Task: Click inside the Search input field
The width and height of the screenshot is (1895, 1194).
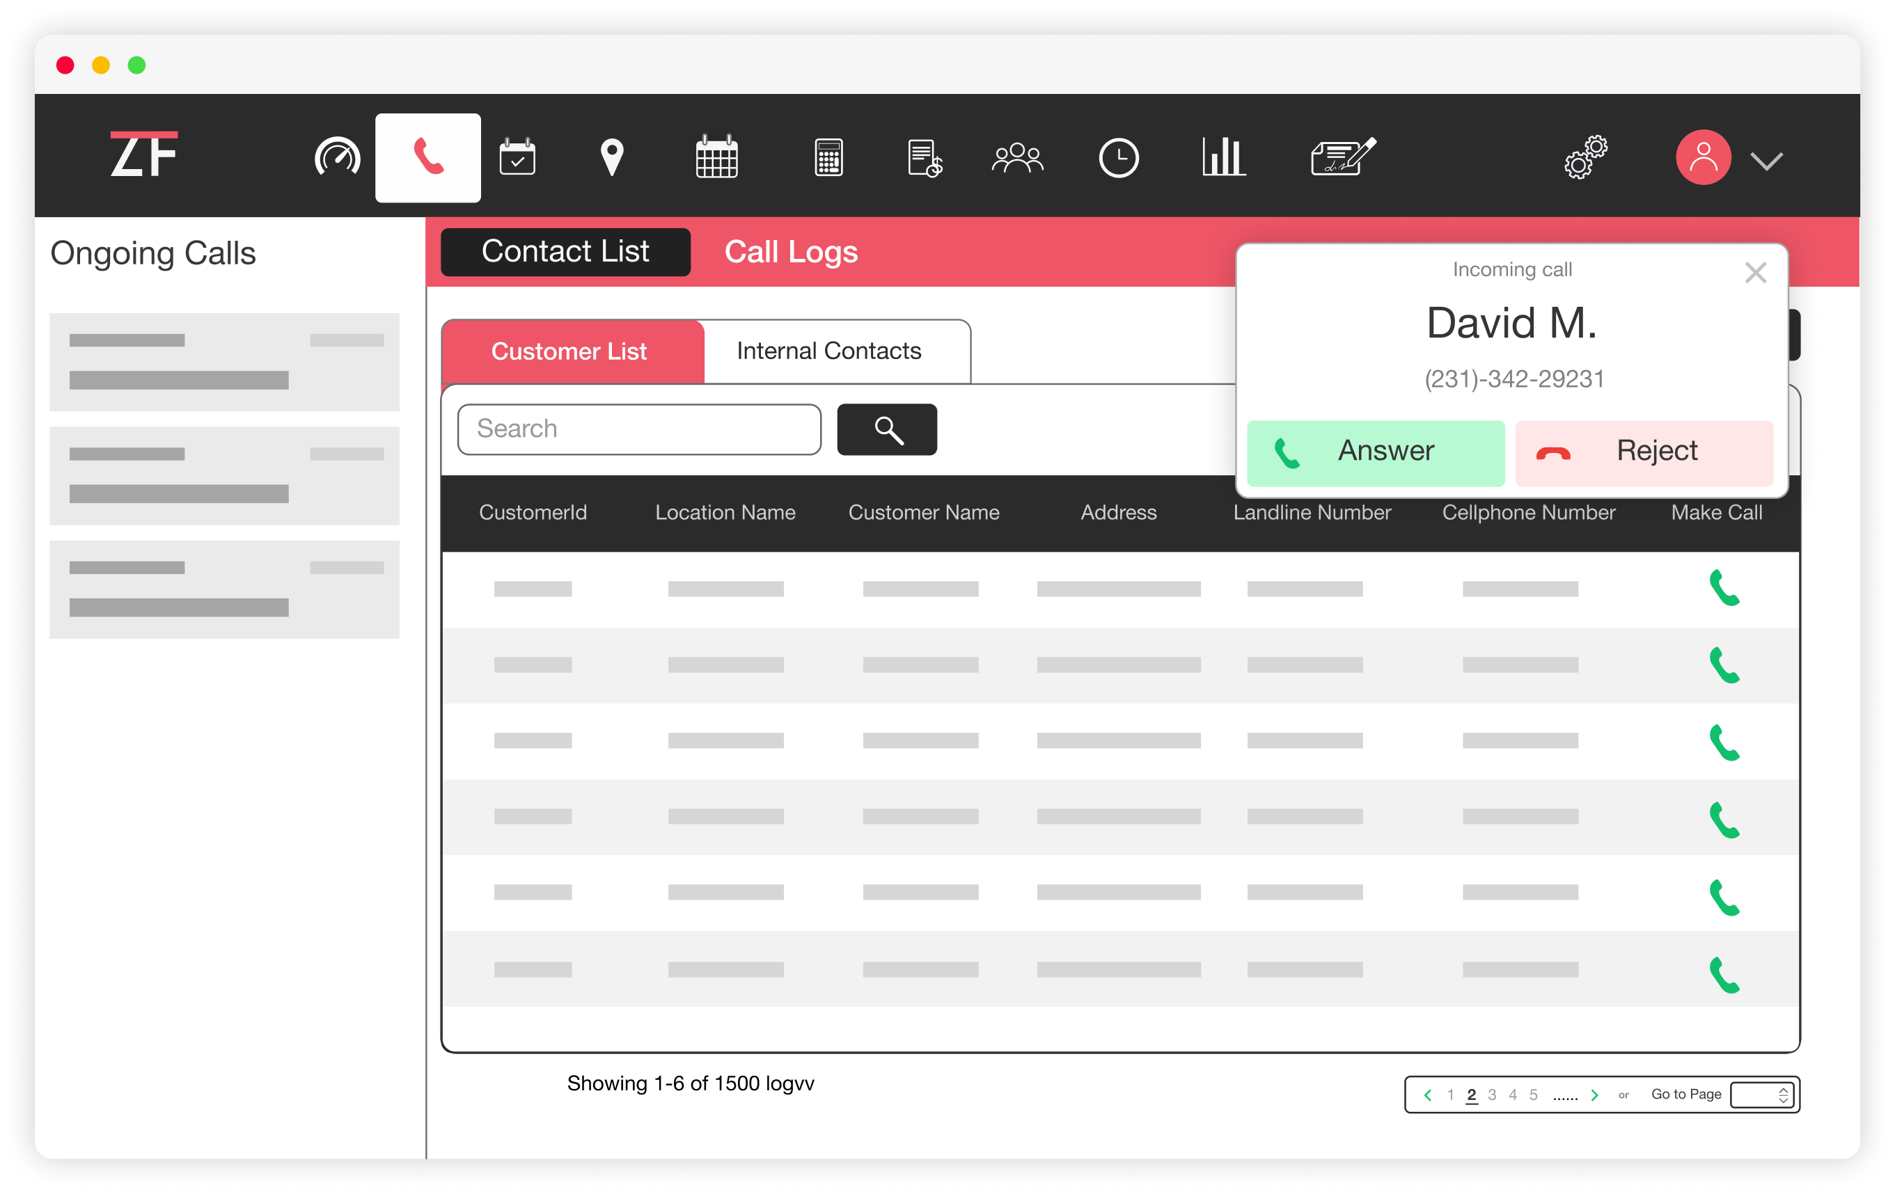Action: pos(639,429)
